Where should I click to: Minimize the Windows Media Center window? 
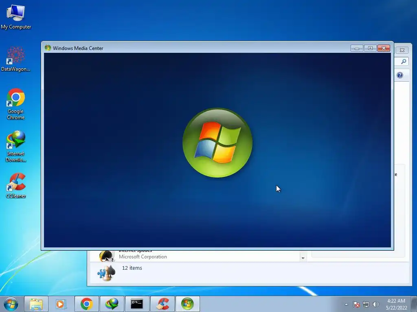[357, 48]
